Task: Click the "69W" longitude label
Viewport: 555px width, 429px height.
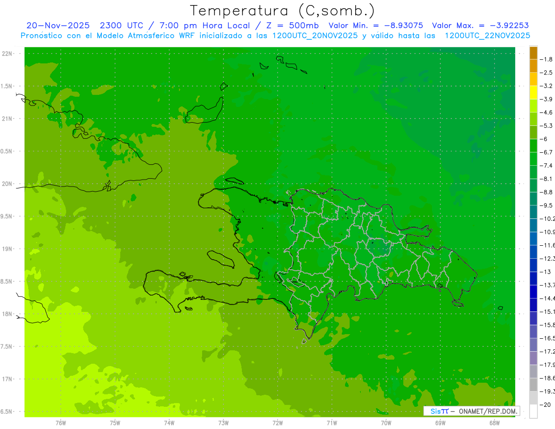Action: (x=440, y=423)
